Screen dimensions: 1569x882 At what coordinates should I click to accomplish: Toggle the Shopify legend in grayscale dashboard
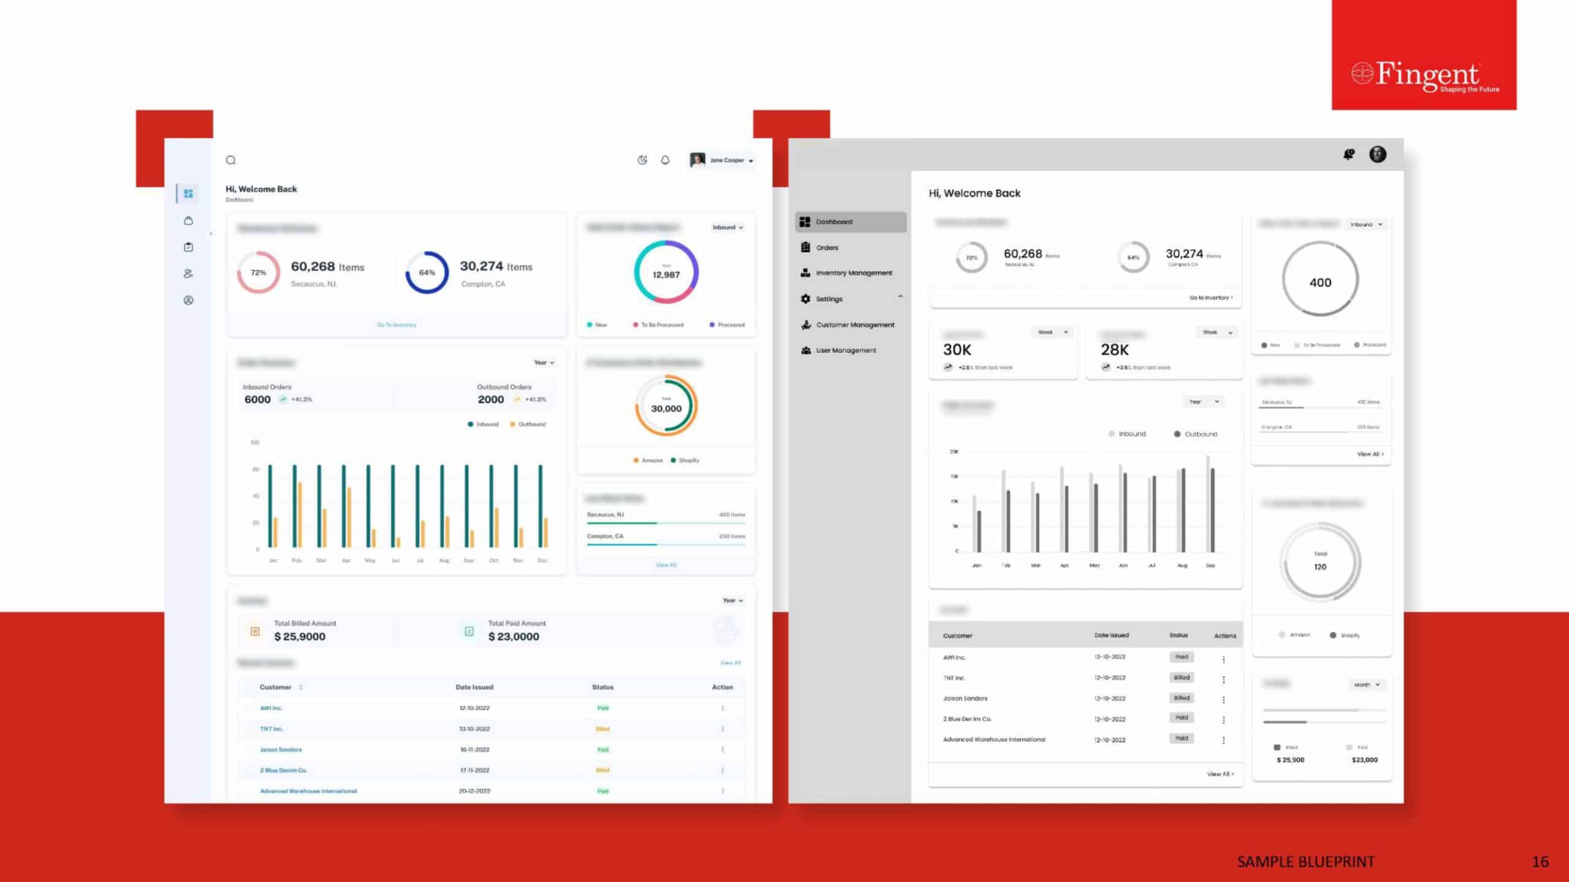click(1344, 635)
